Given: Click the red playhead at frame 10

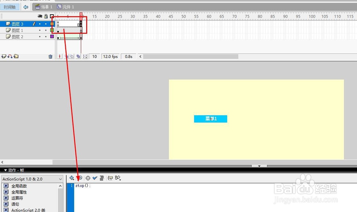Looking at the screenshot, I should [x=81, y=16].
